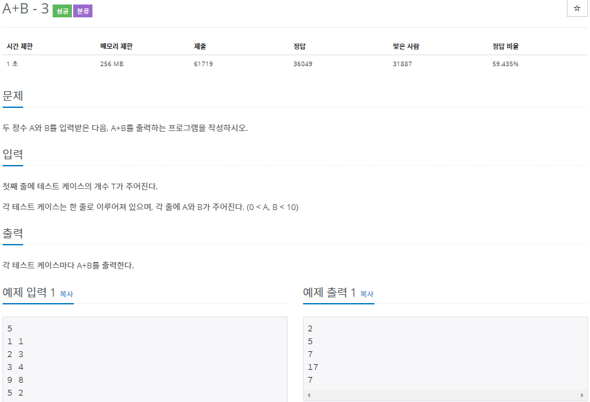Image resolution: width=590 pixels, height=402 pixels.
Task: Click the output description sentence
Action: coord(68,265)
